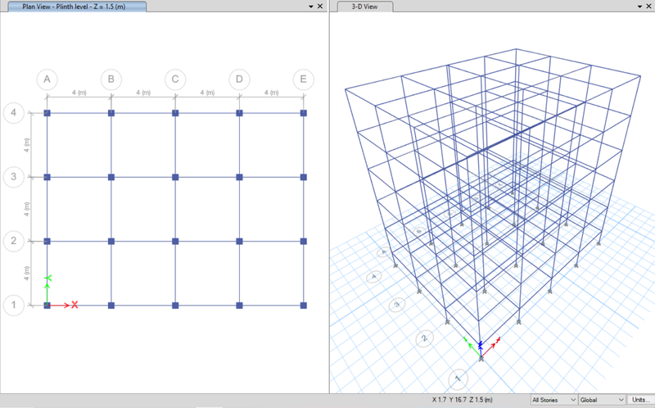Select the column at grid E-3
The image size is (655, 408).
point(303,177)
